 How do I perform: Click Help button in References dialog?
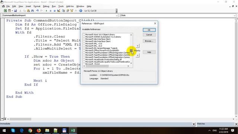coord(149,52)
